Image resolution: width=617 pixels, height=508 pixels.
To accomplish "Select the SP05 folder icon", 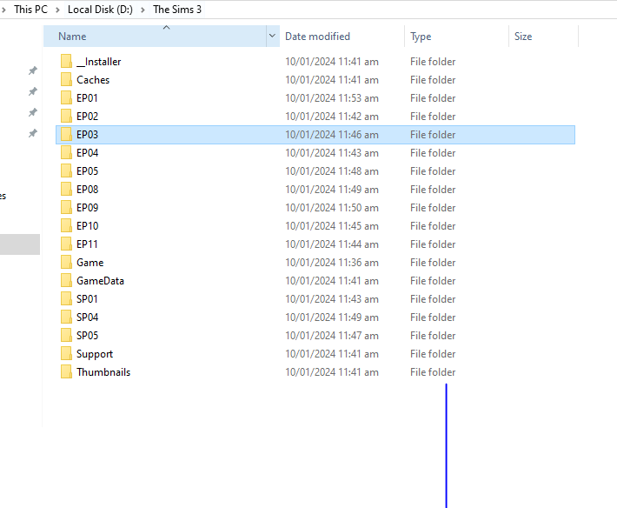I will [66, 336].
